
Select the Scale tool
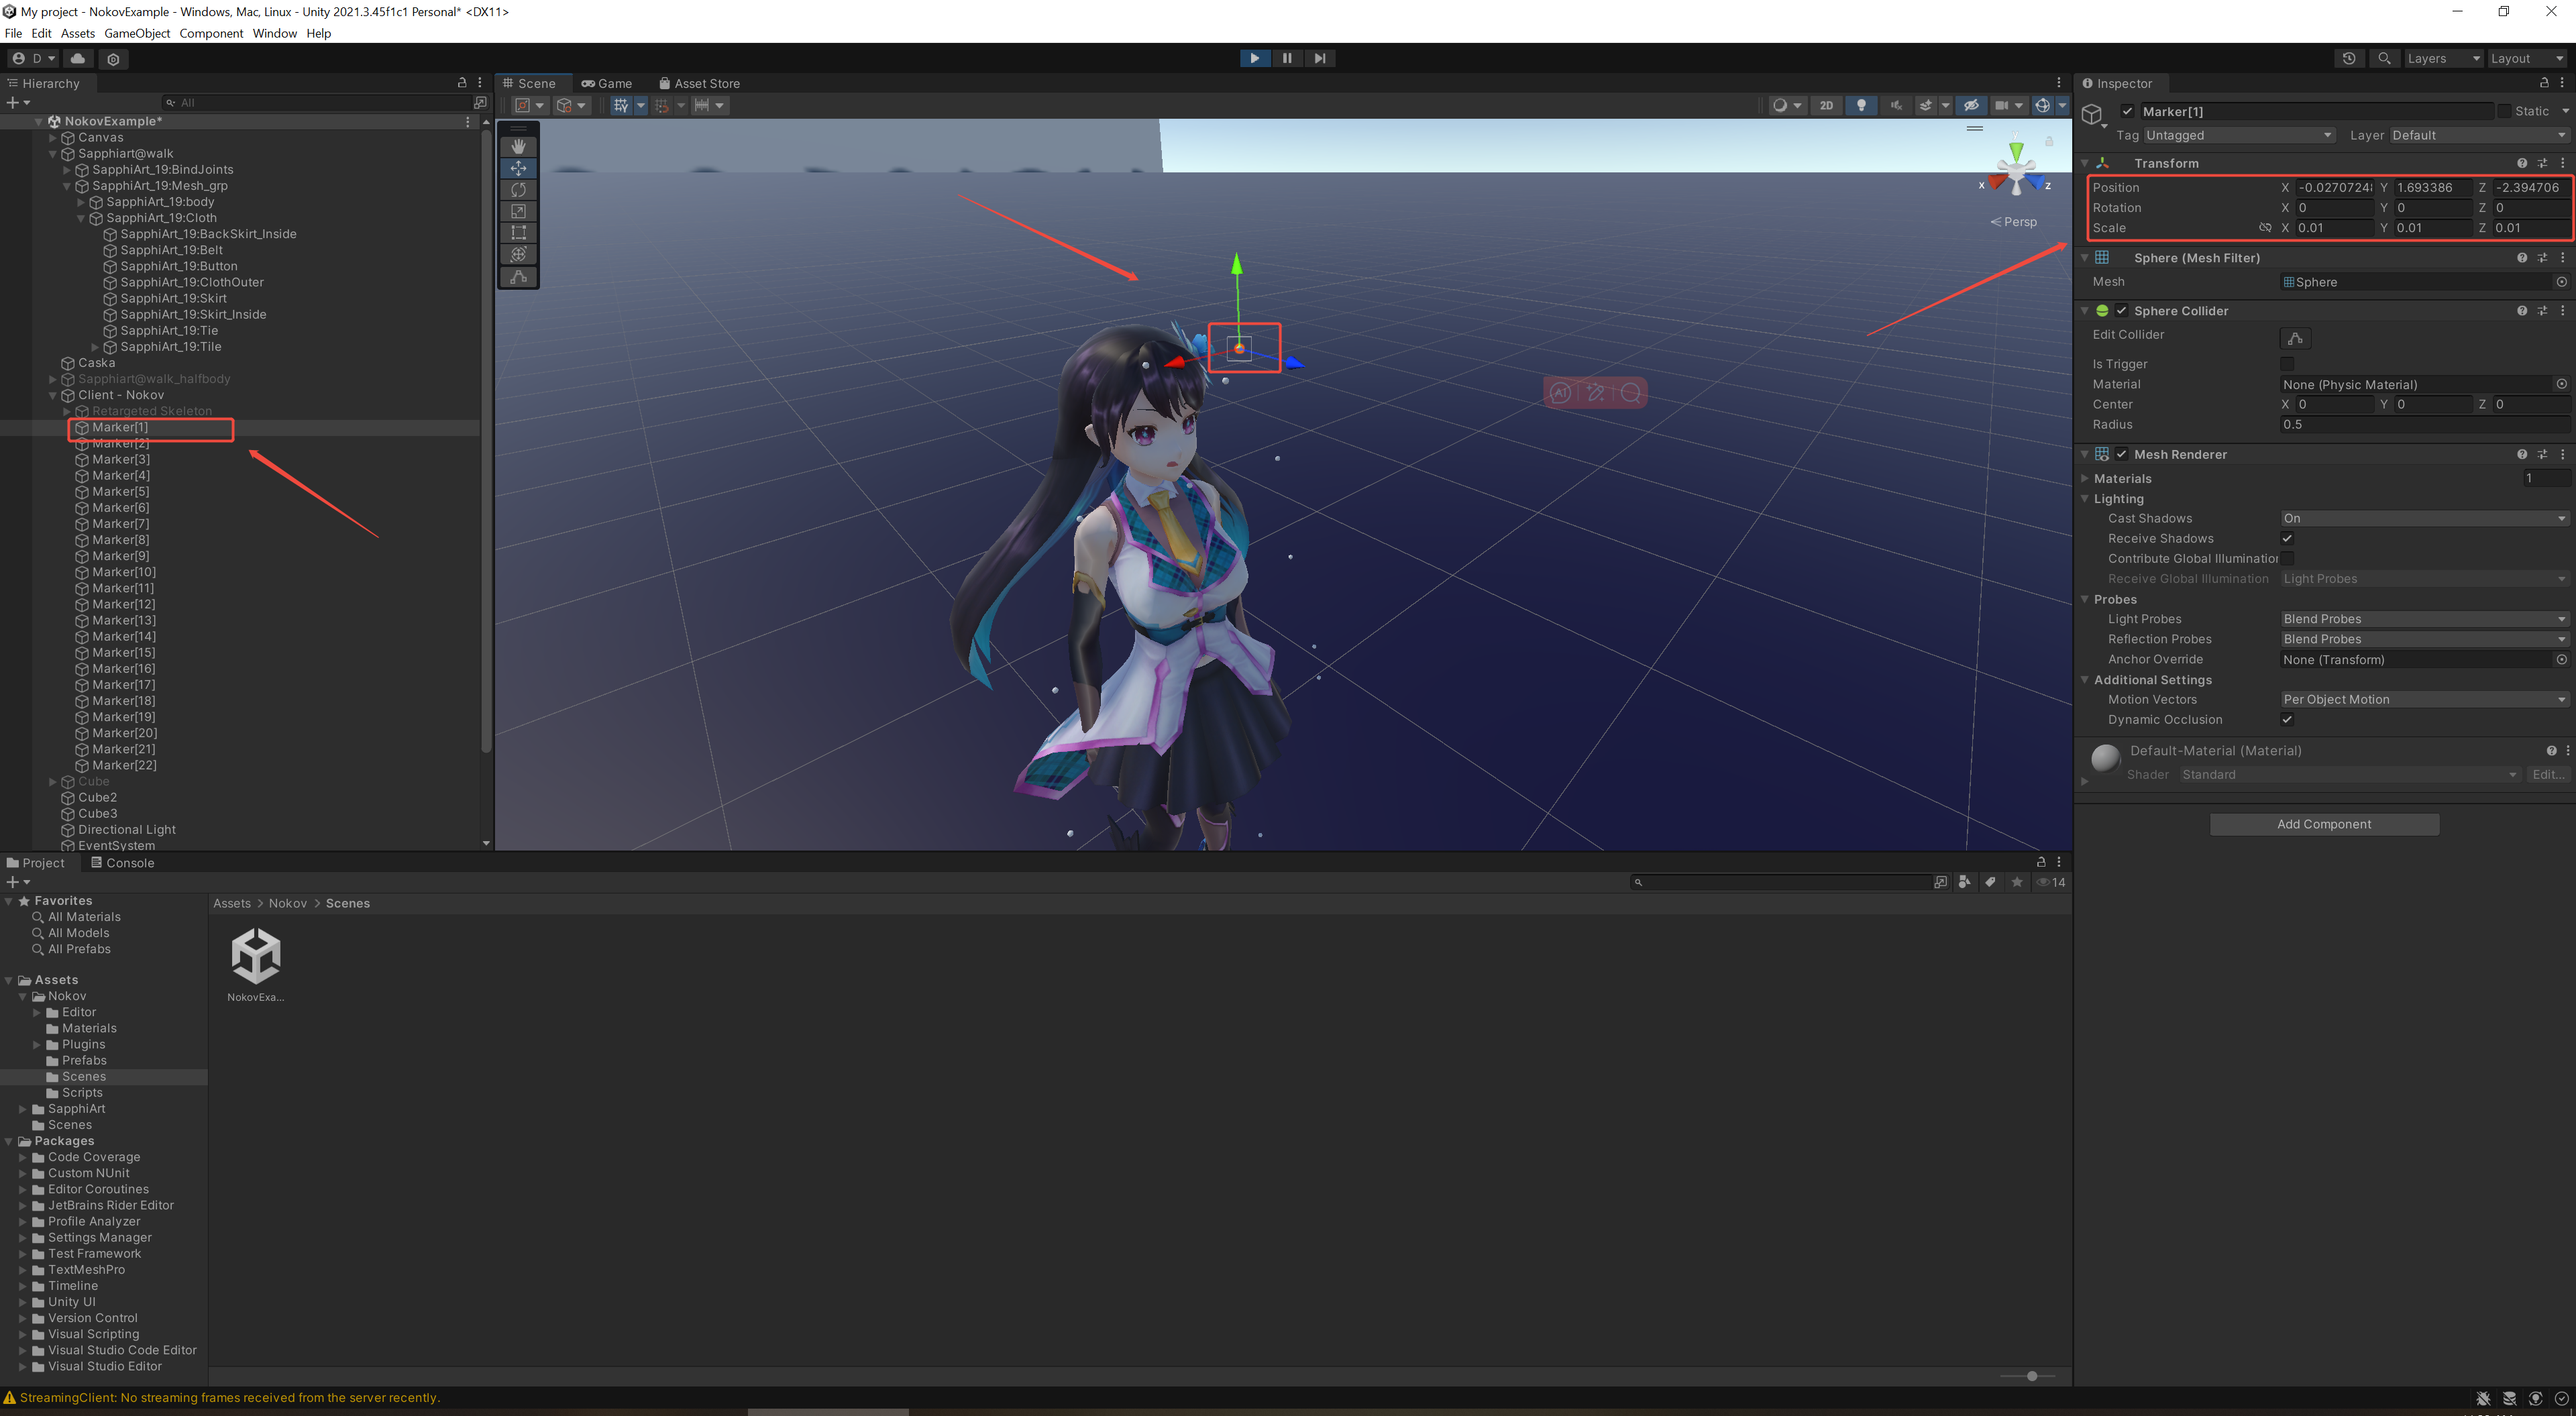point(518,211)
